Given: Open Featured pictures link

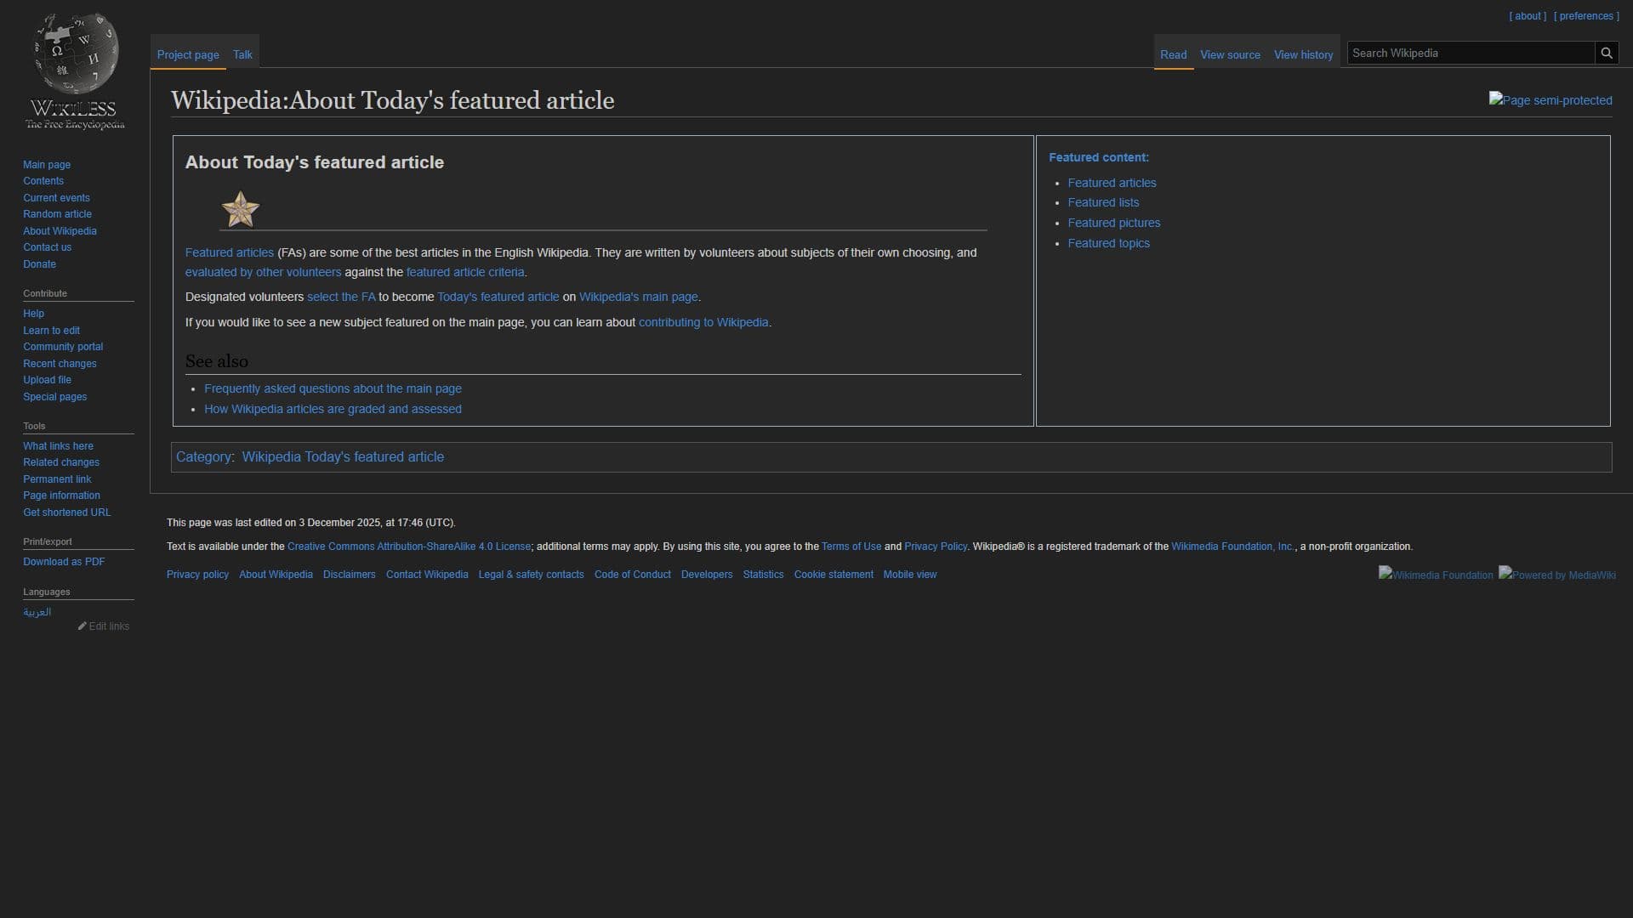Looking at the screenshot, I should pos(1114,223).
